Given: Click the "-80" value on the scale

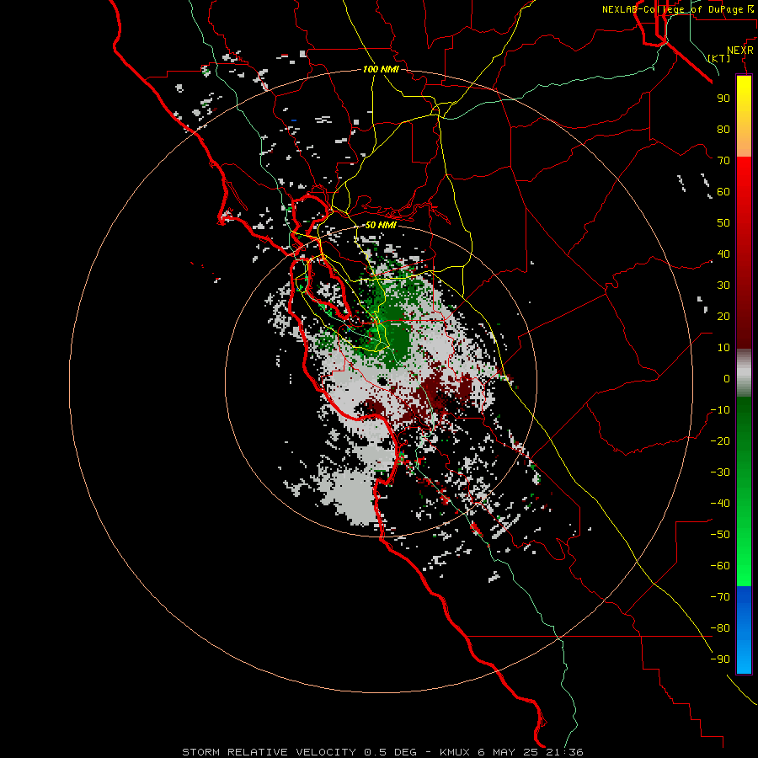Looking at the screenshot, I should point(720,628).
